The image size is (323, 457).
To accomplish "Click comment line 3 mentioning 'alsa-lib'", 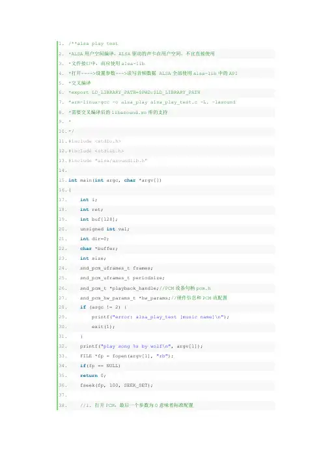I will 107,63.
